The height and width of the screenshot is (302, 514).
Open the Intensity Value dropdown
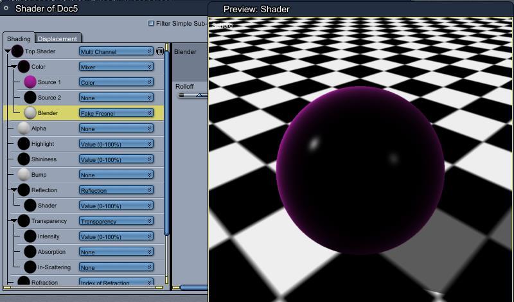coord(116,236)
